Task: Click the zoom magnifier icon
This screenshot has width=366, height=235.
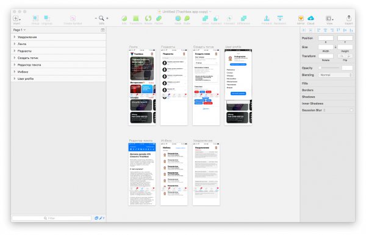Action: tap(101, 18)
